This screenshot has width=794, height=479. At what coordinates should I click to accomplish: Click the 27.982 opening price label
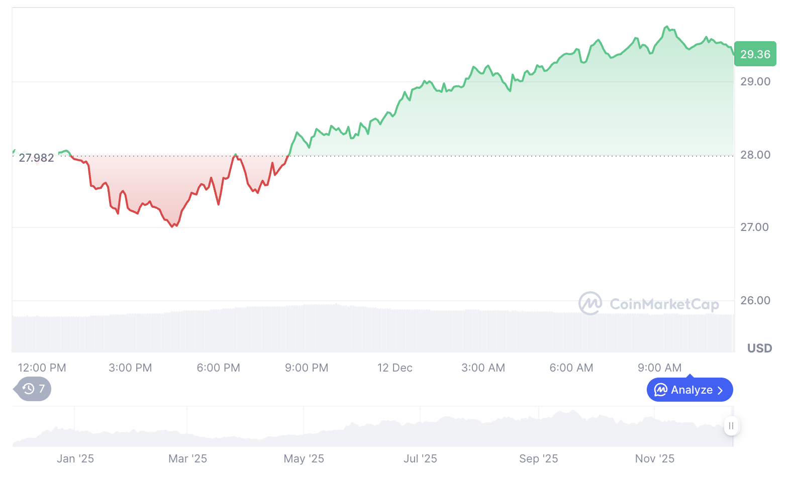click(x=36, y=158)
